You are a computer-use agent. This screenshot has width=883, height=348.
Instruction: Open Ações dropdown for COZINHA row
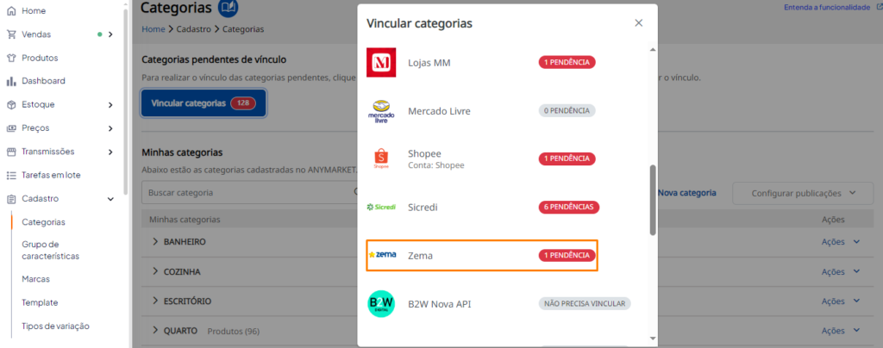pyautogui.click(x=841, y=271)
